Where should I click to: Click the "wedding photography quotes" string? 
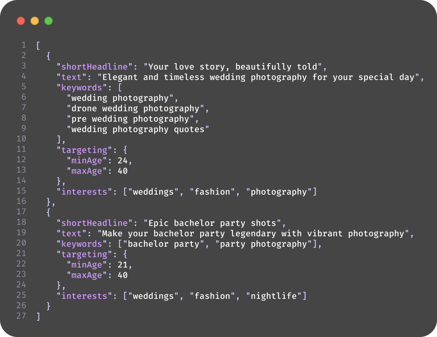pos(138,129)
